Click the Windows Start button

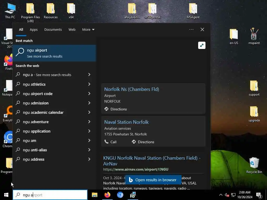[6, 195]
